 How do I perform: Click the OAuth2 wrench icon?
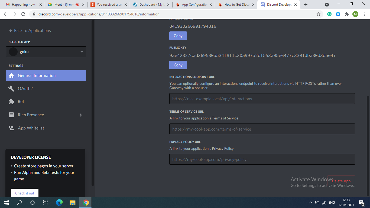pos(11,89)
